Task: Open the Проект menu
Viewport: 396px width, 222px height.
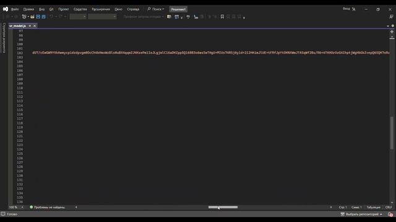Action: pyautogui.click(x=64, y=9)
